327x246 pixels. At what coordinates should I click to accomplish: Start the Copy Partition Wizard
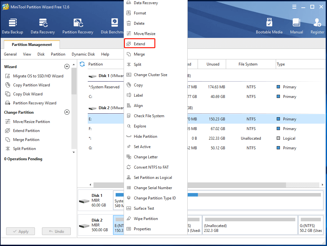point(28,85)
